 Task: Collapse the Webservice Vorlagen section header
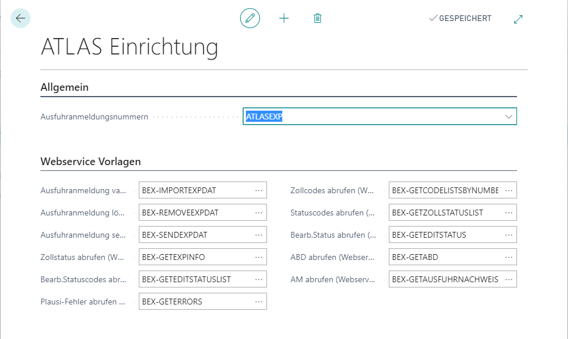tap(91, 162)
